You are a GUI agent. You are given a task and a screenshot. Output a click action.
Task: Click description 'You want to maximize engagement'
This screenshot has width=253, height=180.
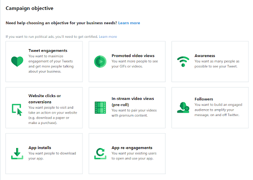[51, 64]
